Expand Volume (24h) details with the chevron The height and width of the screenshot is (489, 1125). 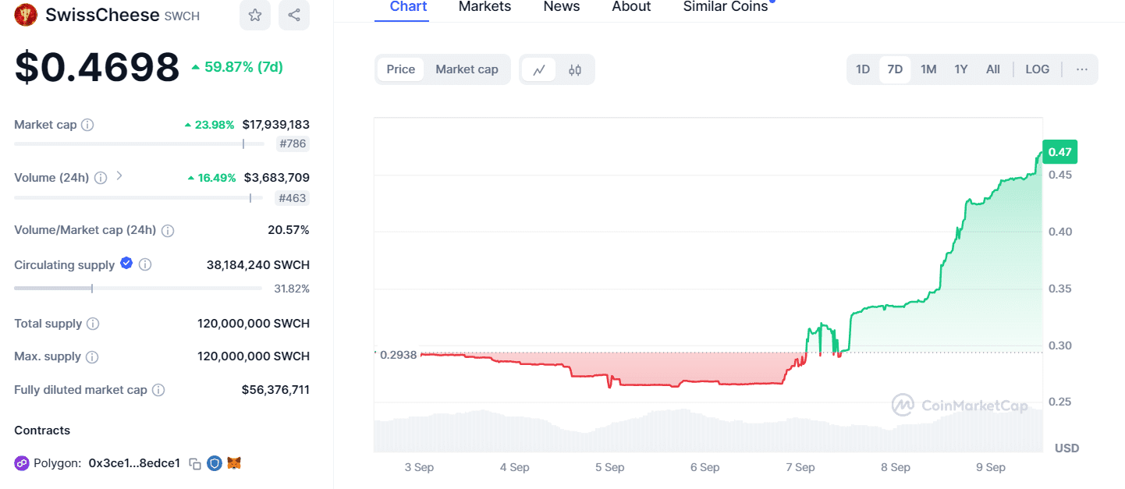click(119, 176)
